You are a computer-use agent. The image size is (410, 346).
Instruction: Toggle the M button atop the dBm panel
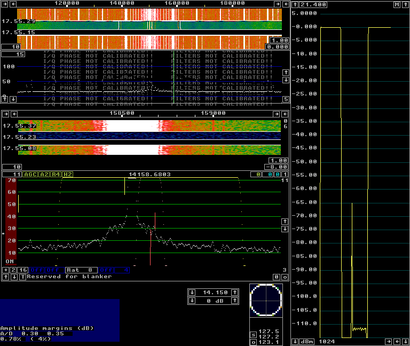397,4
